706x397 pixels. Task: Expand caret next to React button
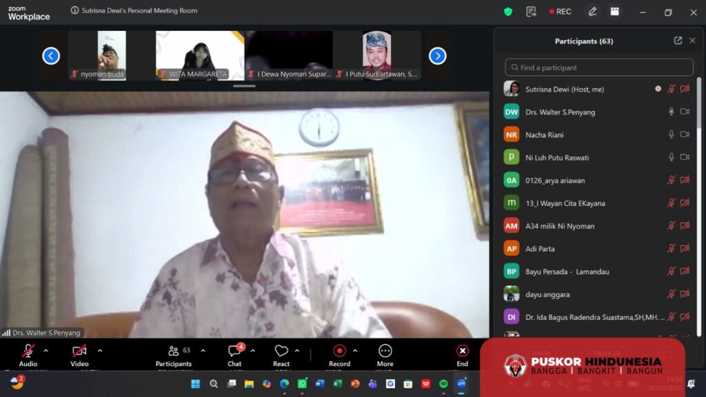click(x=297, y=351)
